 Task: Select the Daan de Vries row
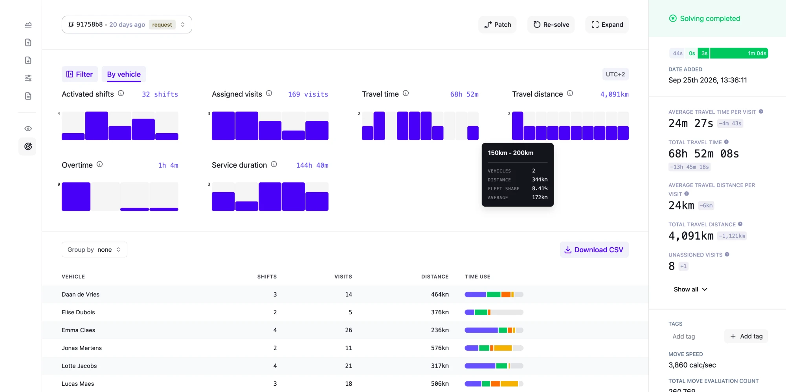coord(345,294)
